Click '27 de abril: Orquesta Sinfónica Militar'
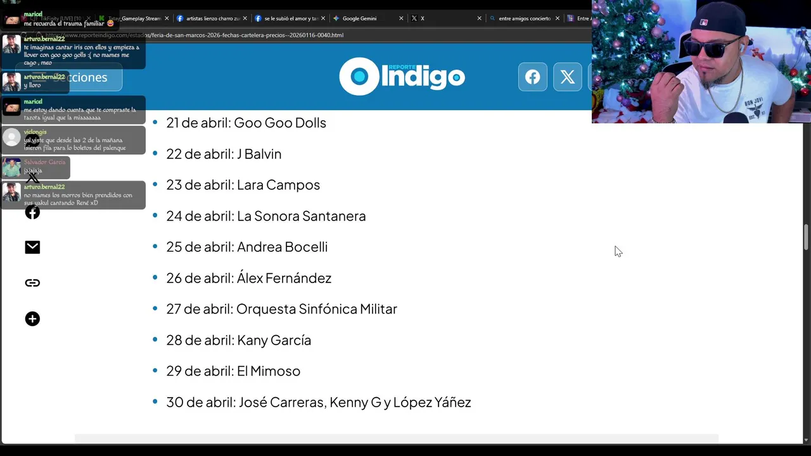811x456 pixels. [x=281, y=309]
